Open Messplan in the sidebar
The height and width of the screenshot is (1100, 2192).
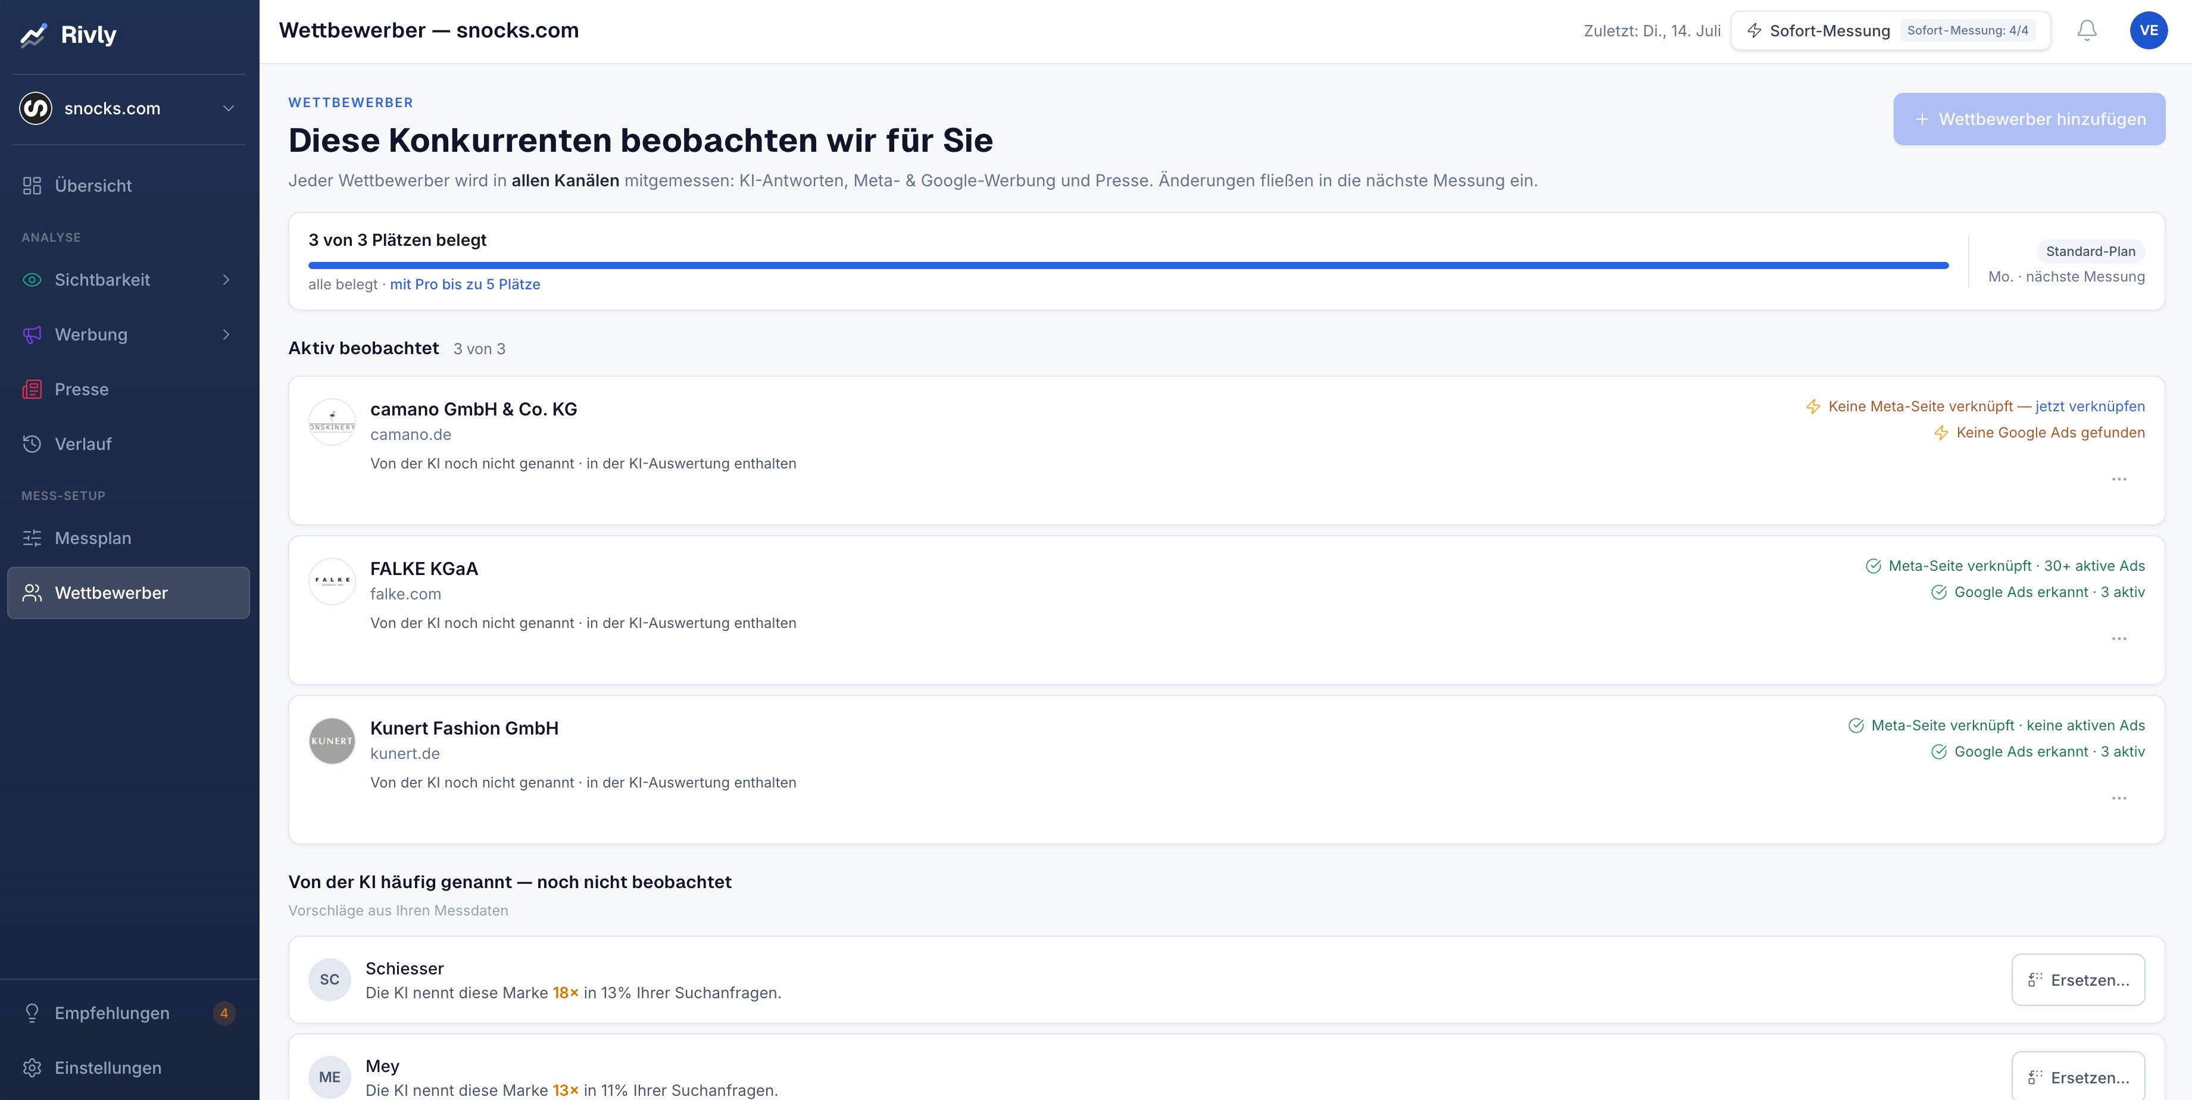coord(129,537)
